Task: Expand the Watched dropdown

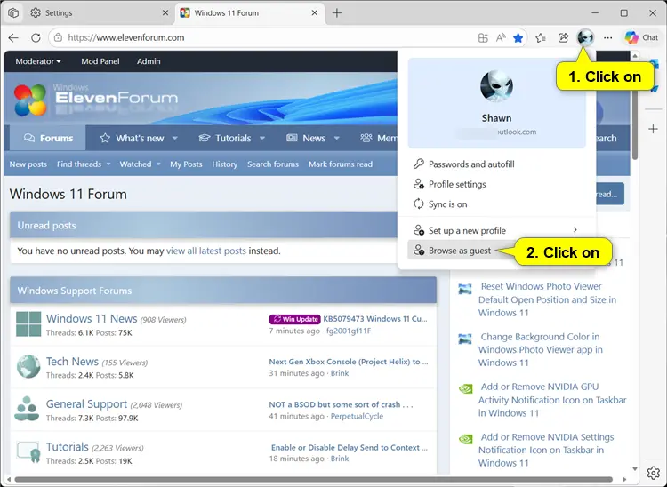Action: click(158, 164)
